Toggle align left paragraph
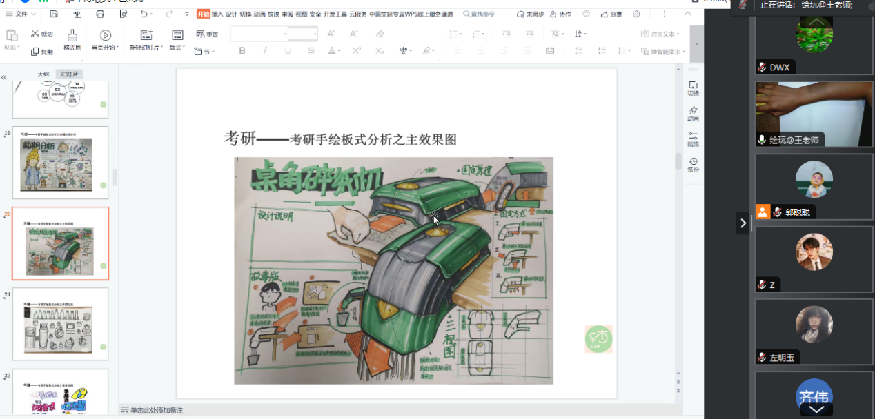Screen dimensions: 875x419 [x=458, y=51]
